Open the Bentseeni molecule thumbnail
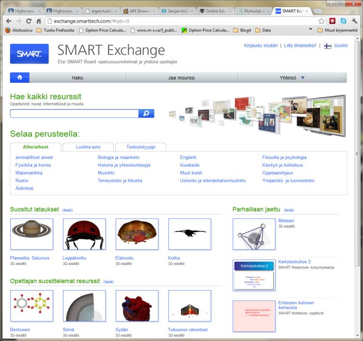Screen dimensions: 363x341 pyautogui.click(x=32, y=306)
